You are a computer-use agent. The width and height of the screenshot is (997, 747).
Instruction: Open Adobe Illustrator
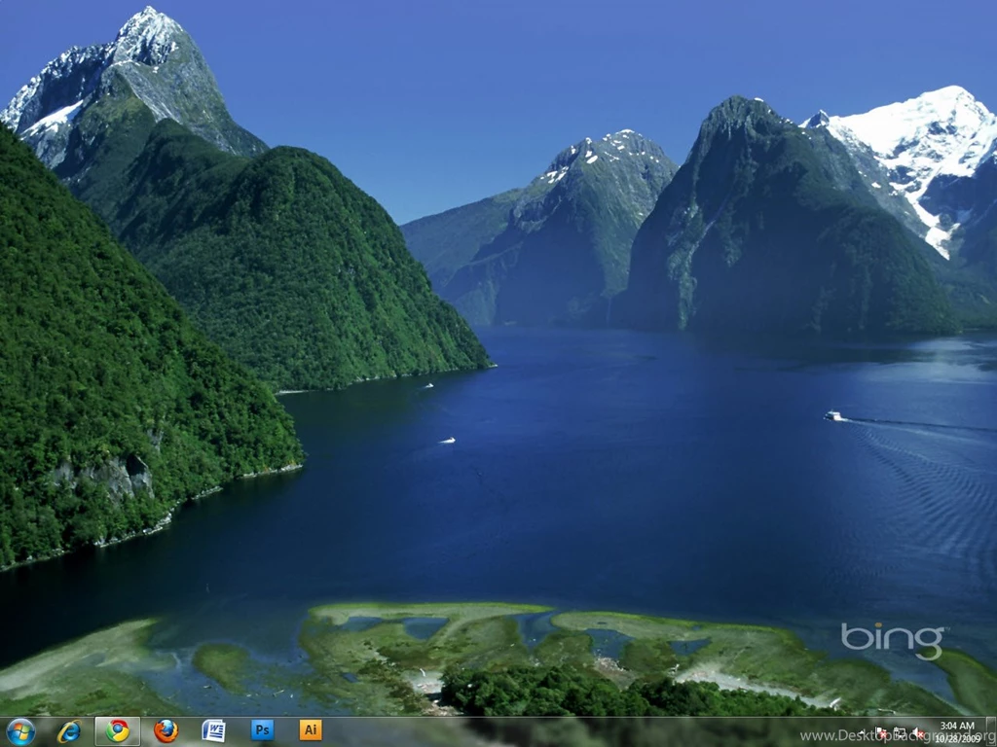click(x=311, y=730)
